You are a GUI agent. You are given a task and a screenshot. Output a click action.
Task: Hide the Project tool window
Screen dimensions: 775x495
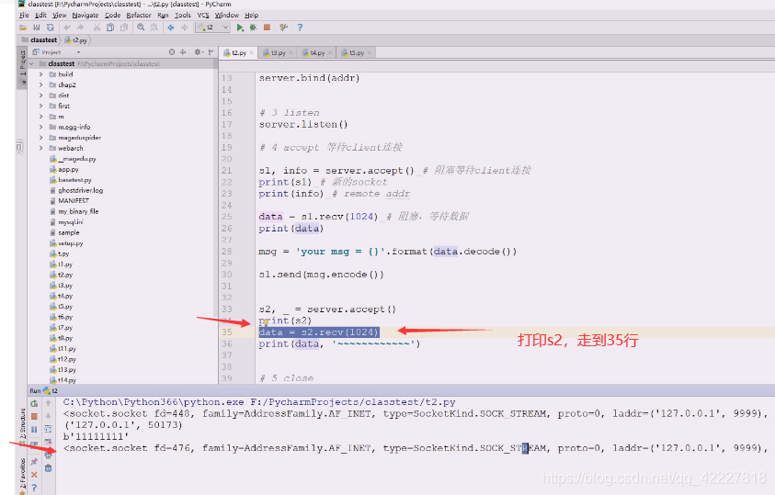pos(211,51)
